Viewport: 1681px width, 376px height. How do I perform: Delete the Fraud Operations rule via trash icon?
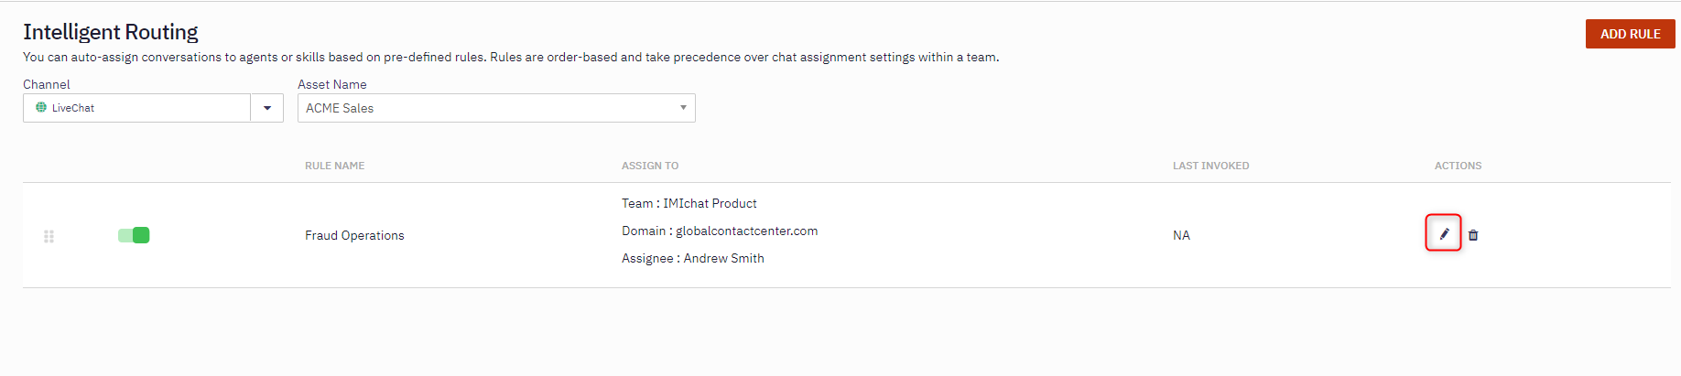click(1473, 235)
